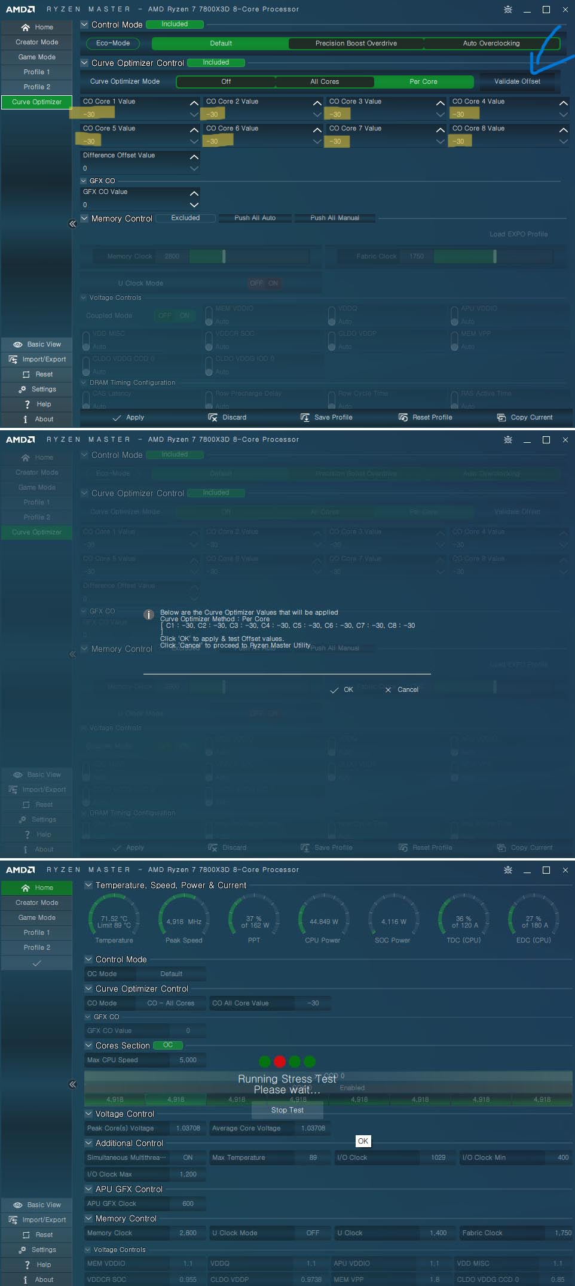Click Push All Manual in the top window
Viewport: 575px width, 1286px height.
click(x=335, y=218)
